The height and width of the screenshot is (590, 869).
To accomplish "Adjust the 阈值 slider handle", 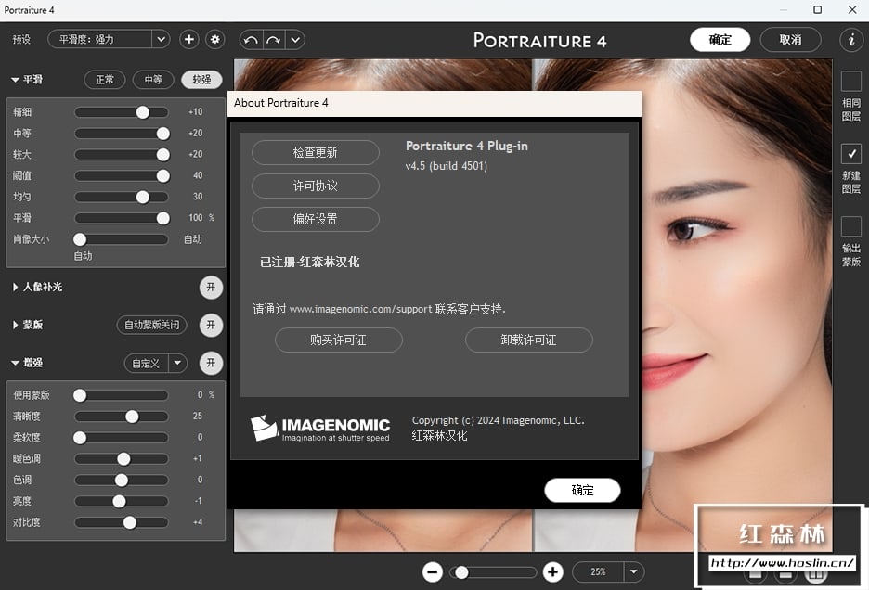I will pos(163,175).
